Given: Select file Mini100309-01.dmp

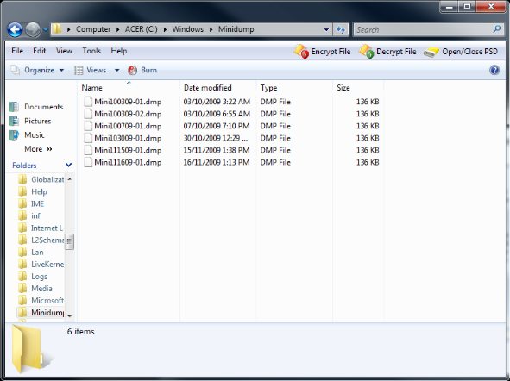Looking at the screenshot, I should point(128,102).
